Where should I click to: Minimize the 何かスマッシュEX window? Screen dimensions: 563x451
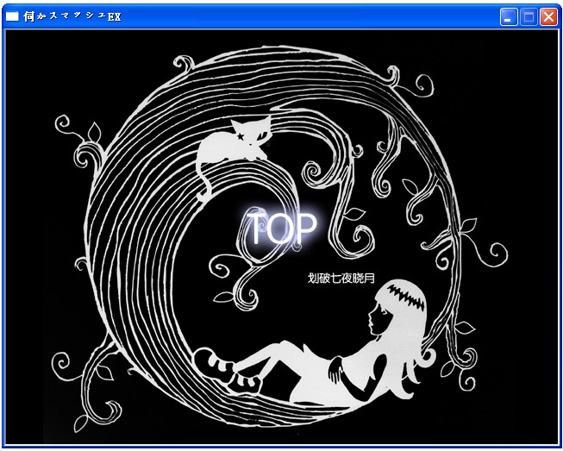(509, 17)
